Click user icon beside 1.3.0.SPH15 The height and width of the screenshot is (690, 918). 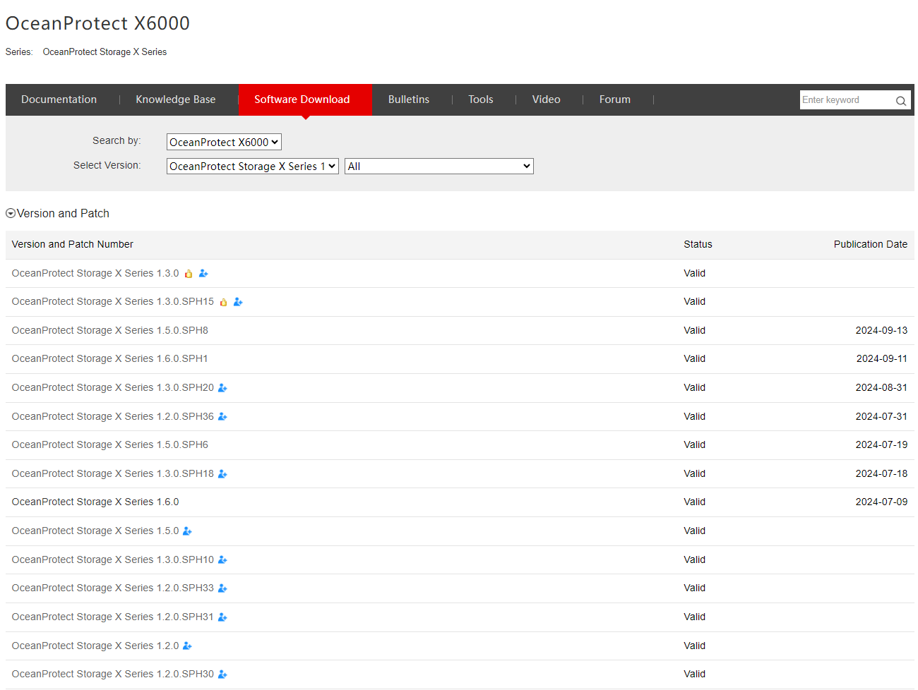pos(238,302)
